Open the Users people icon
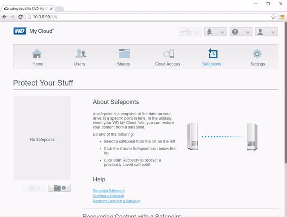The image size is (287, 217). coord(80,54)
